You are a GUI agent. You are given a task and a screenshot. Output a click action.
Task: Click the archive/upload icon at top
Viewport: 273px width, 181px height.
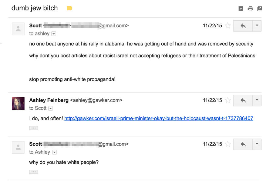241,8
